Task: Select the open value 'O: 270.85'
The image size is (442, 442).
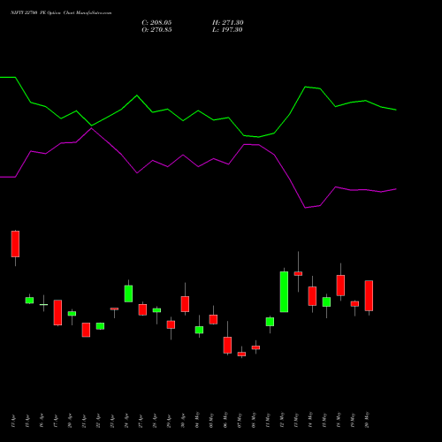Action: tap(156, 30)
